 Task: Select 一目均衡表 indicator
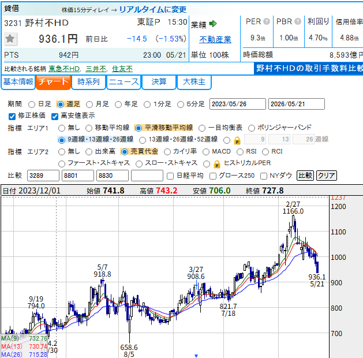click(202, 128)
